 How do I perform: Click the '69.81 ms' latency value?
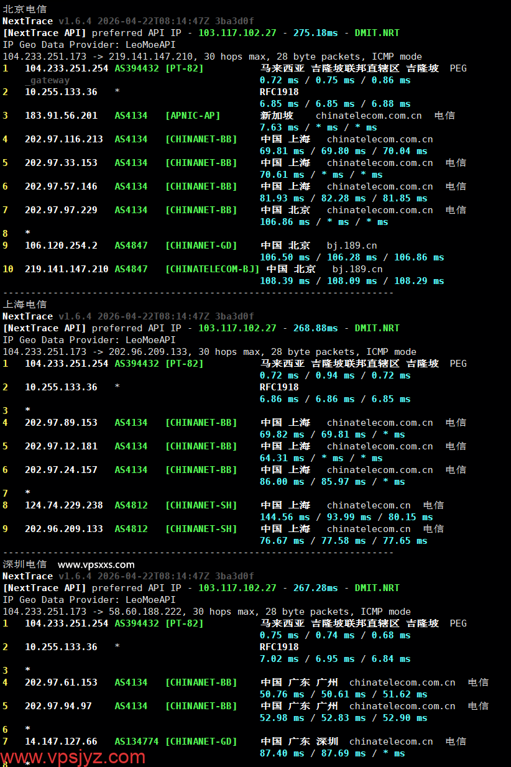pos(282,151)
